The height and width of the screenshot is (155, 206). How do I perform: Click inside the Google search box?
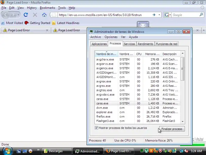click(185, 15)
